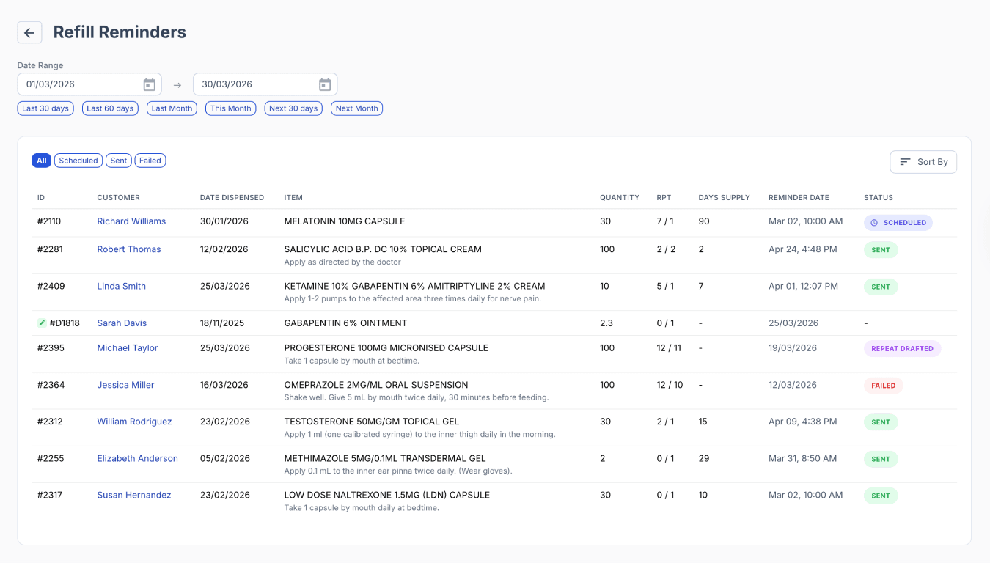Click the Quantity column header
This screenshot has height=563, width=990.
point(620,198)
